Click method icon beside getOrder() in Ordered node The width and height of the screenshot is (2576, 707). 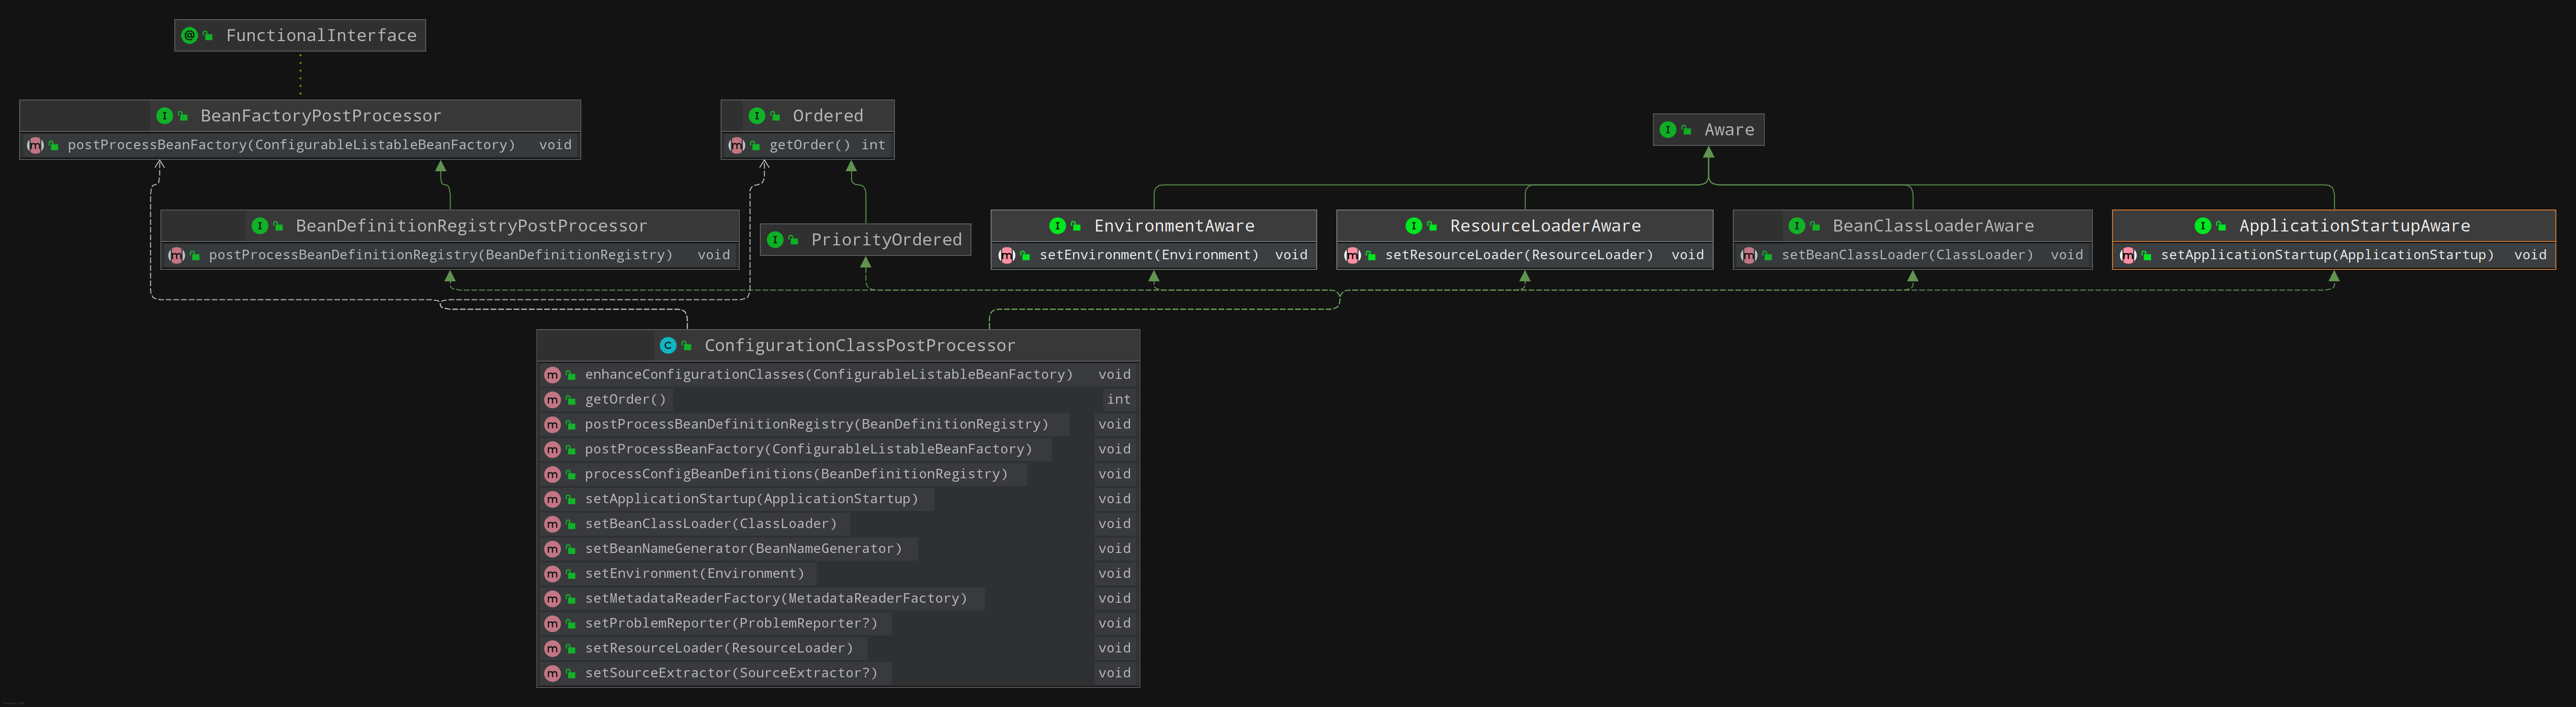(737, 146)
